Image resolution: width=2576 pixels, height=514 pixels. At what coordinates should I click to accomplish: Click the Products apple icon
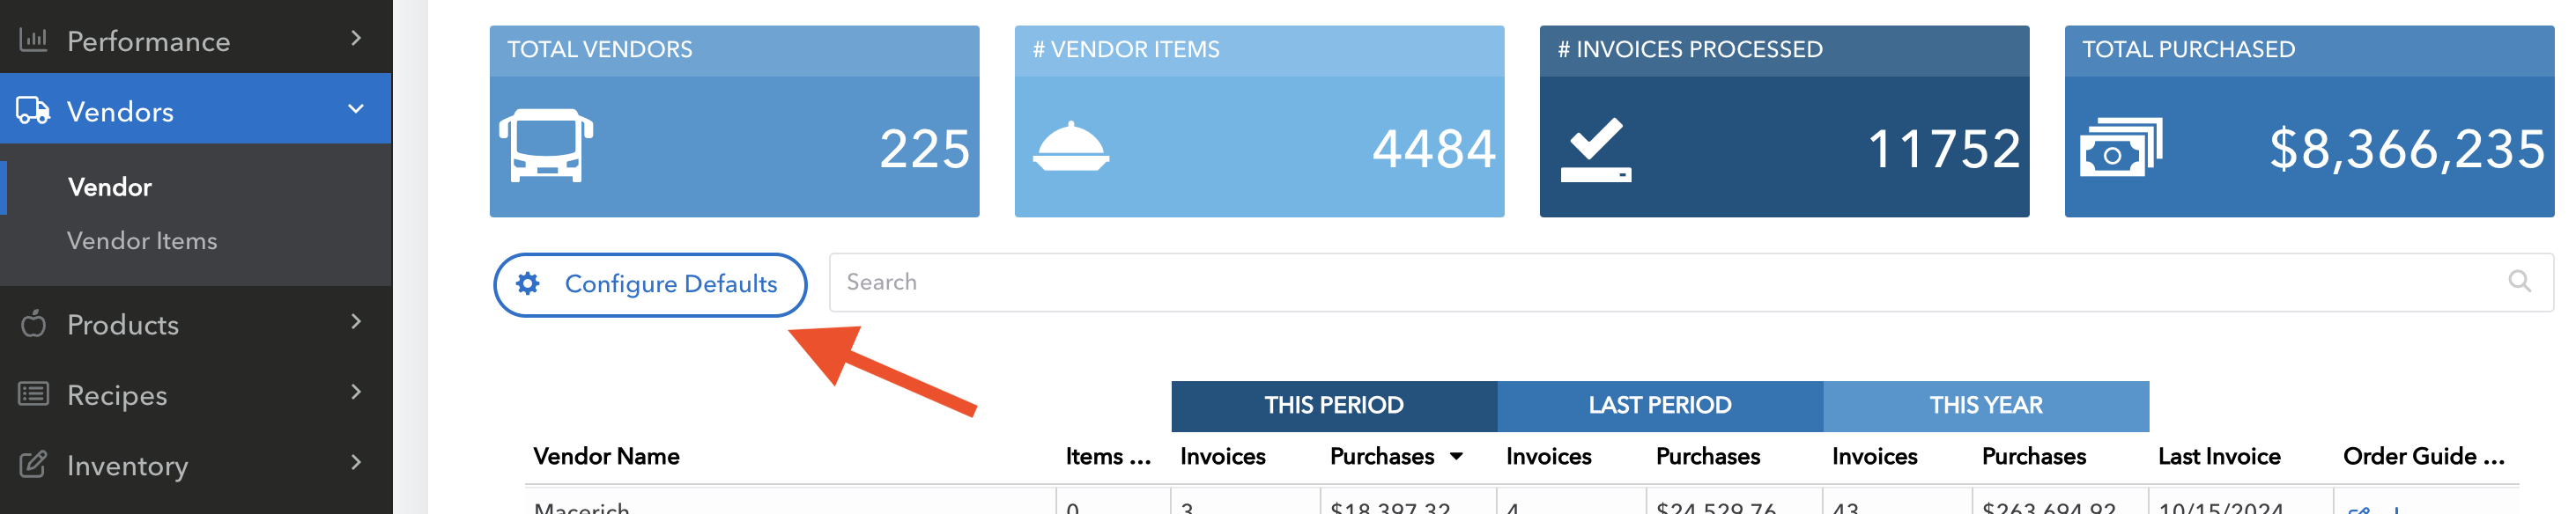(x=33, y=323)
